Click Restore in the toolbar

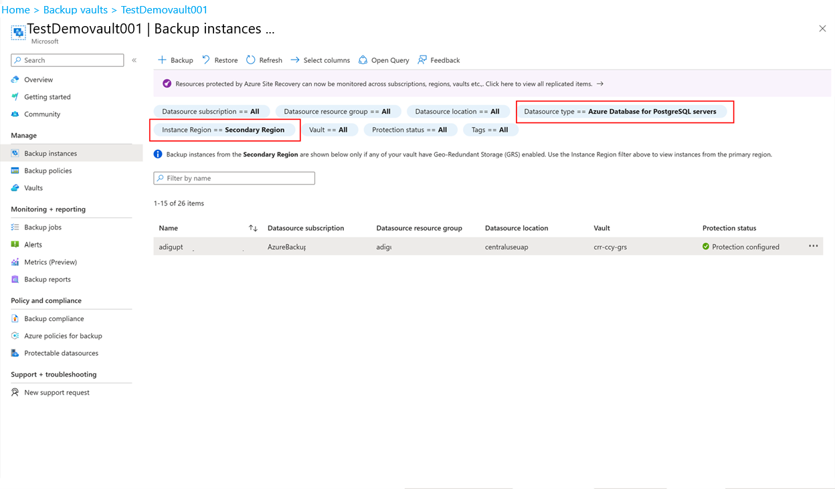point(220,60)
